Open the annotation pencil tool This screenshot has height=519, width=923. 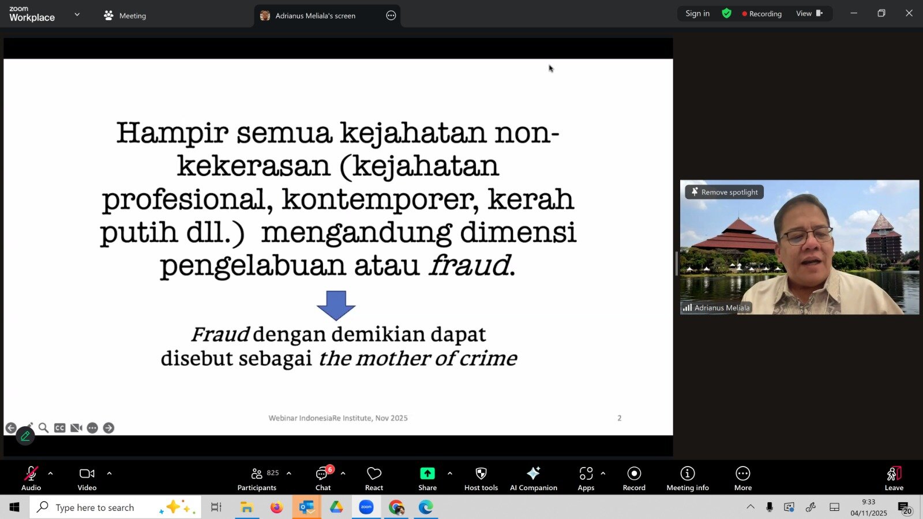(x=25, y=437)
